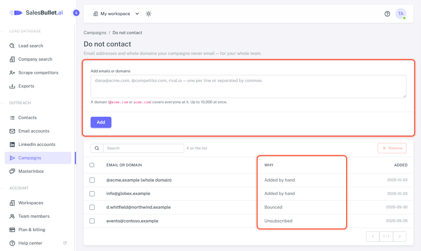Click the Add button
This screenshot has height=251, width=421.
pos(101,122)
